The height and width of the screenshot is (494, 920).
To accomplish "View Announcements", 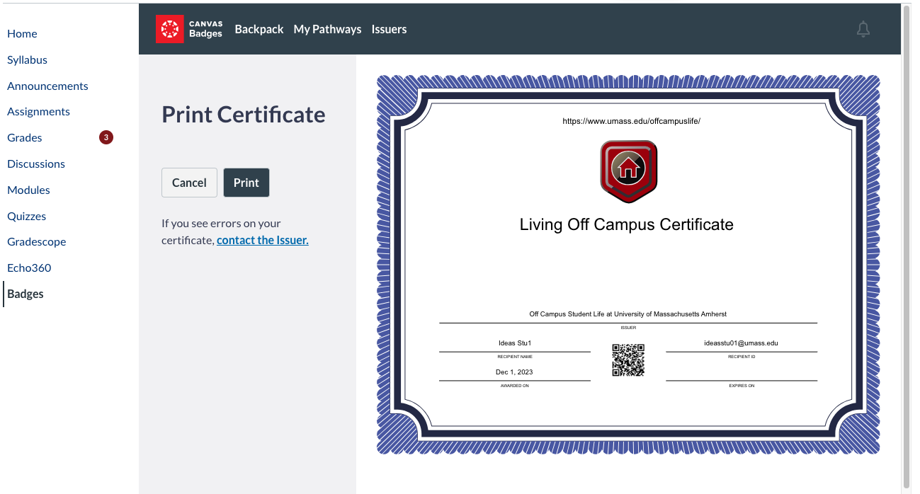I will click(x=47, y=86).
